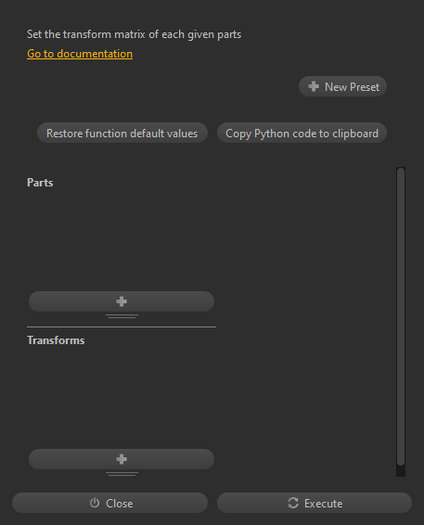Click the transform matrix description text
The height and width of the screenshot is (525, 424).
point(134,34)
